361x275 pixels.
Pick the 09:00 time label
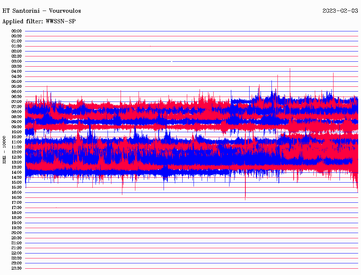(17, 122)
